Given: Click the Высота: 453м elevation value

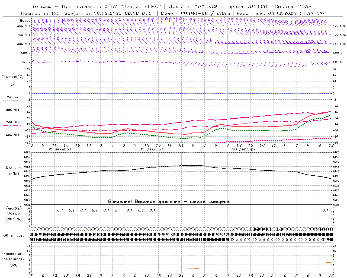Looking at the screenshot, I should [x=293, y=7].
